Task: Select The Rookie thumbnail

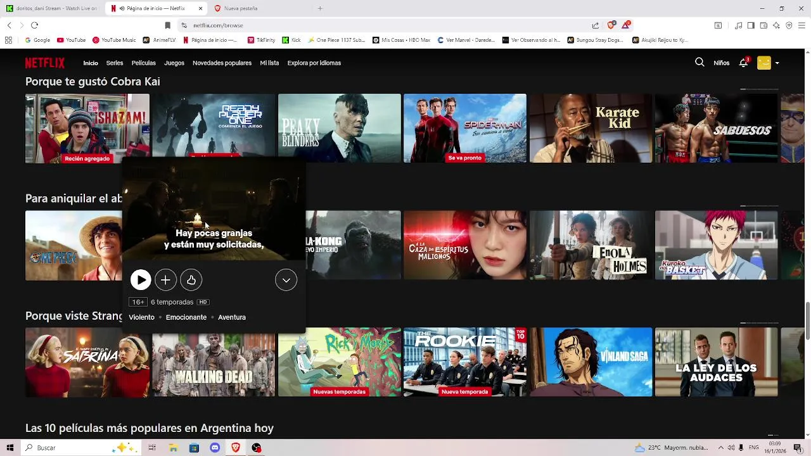Action: [465, 362]
